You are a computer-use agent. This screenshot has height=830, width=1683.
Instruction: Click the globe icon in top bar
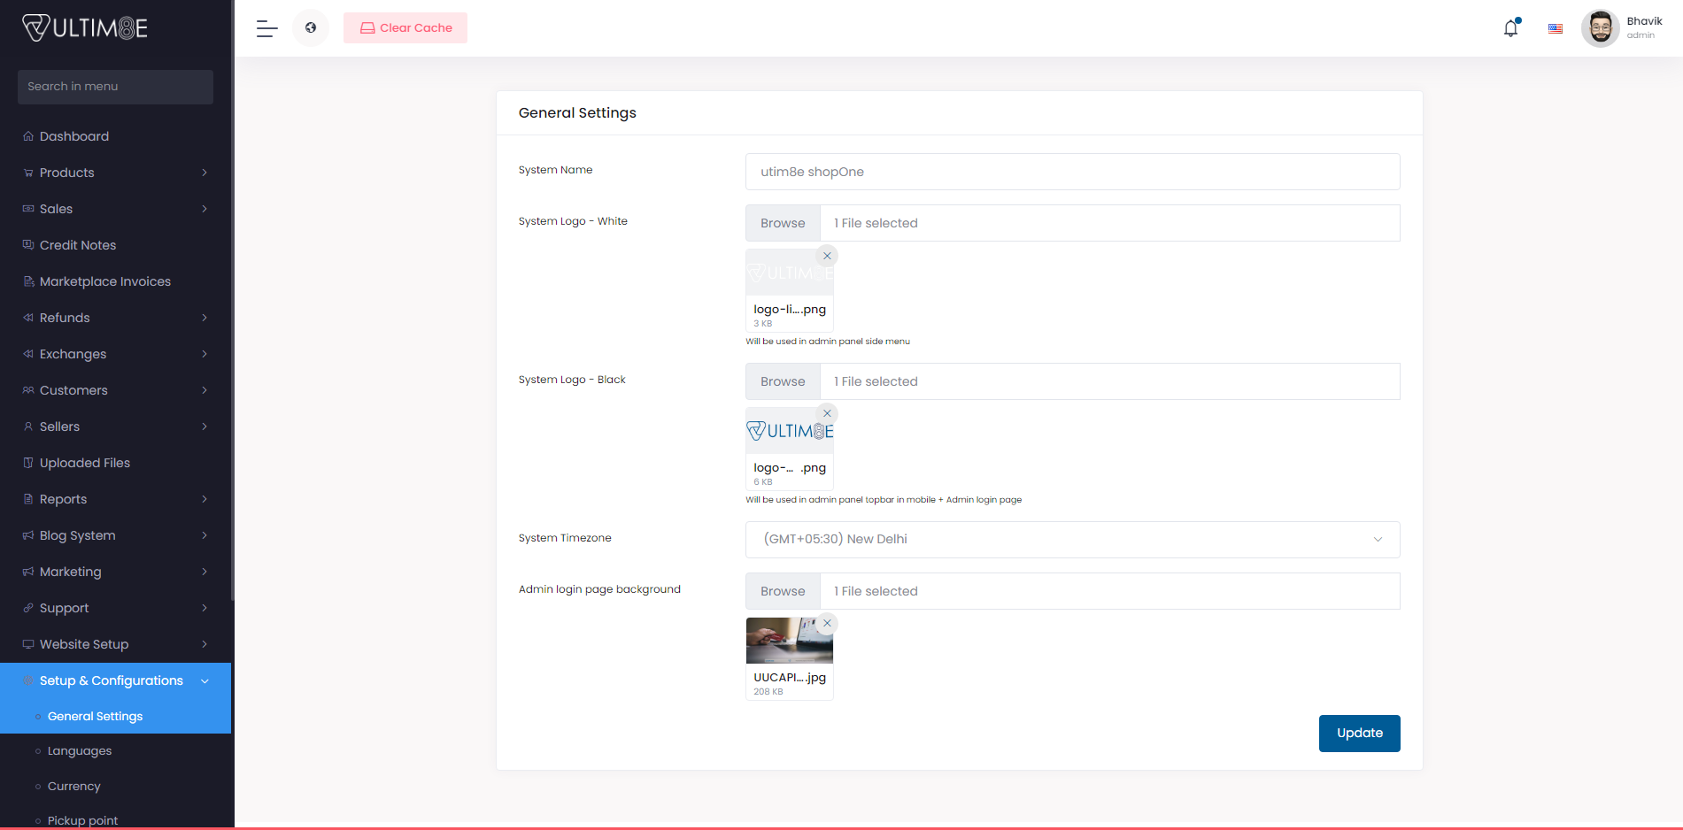(x=311, y=28)
